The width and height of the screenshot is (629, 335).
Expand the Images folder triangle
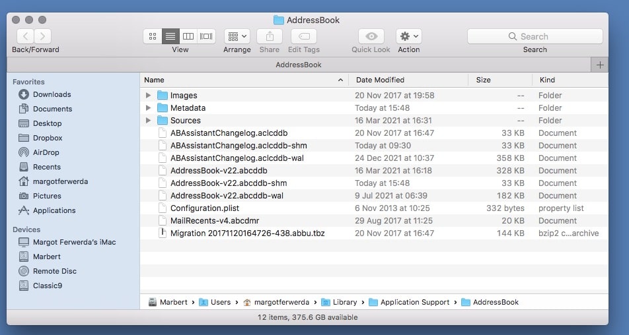[148, 95]
